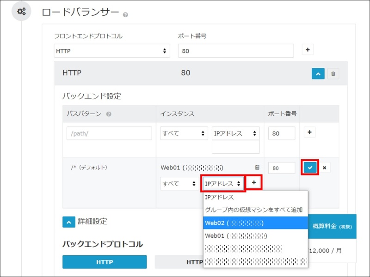Image resolution: width=370 pixels, height=277 pixels.
Task: Click the gear settings icon beside ロードバランサー
Action: click(21, 12)
